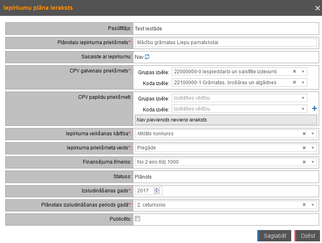Clear the Finansējuma līmenis value
Viewport: 322px width, 243px height.
(x=304, y=162)
